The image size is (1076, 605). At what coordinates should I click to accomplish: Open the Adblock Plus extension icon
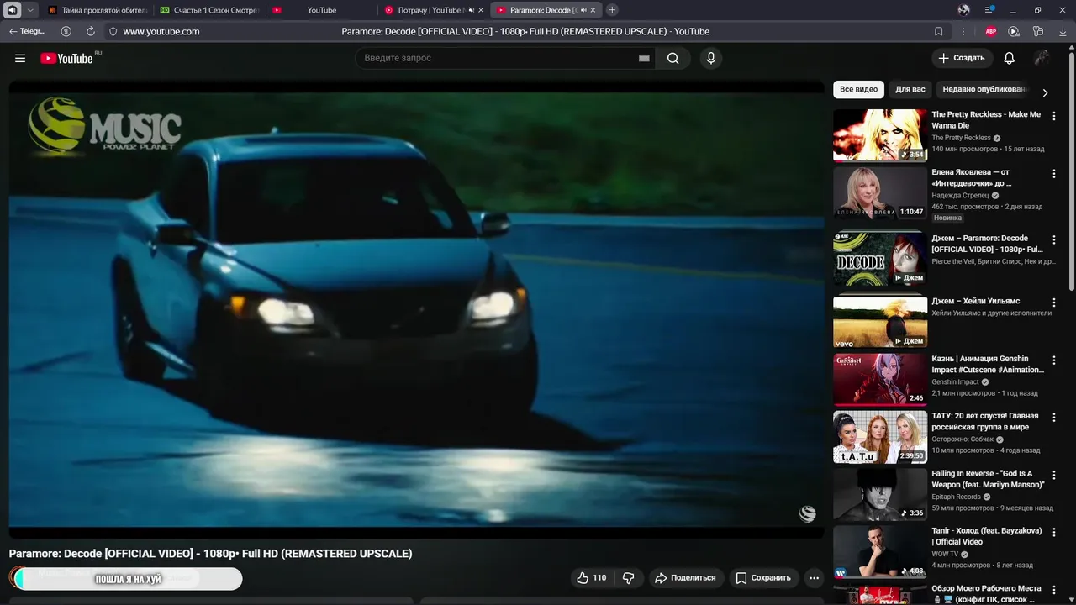pyautogui.click(x=991, y=31)
